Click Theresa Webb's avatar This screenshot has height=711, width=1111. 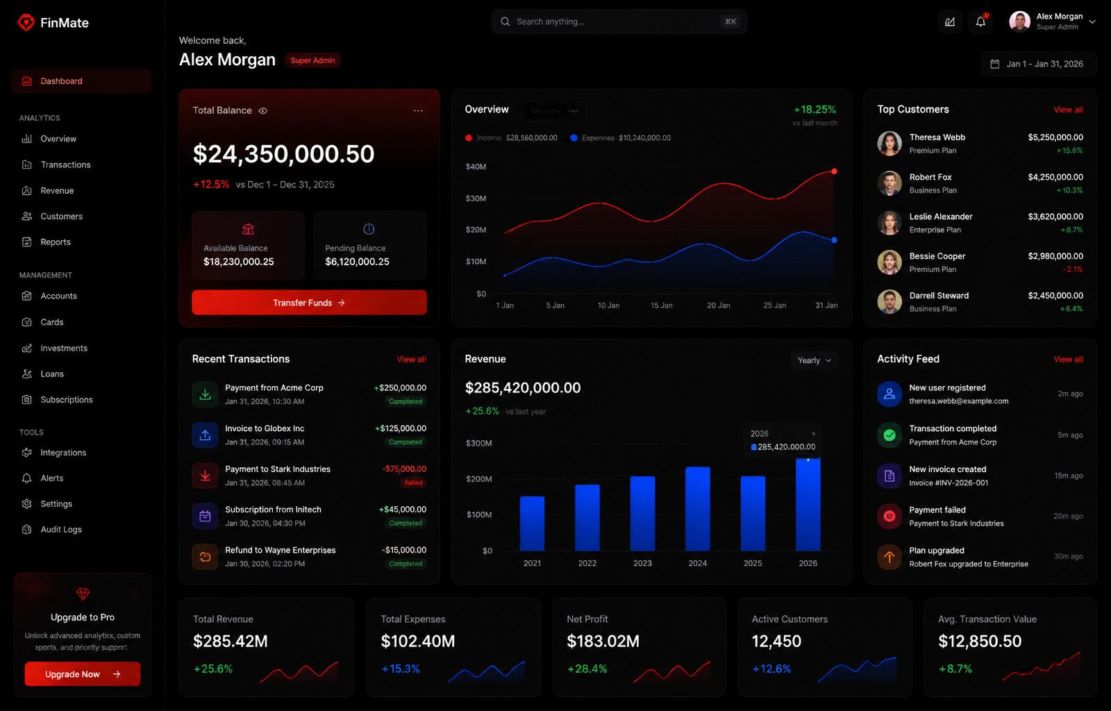click(889, 144)
